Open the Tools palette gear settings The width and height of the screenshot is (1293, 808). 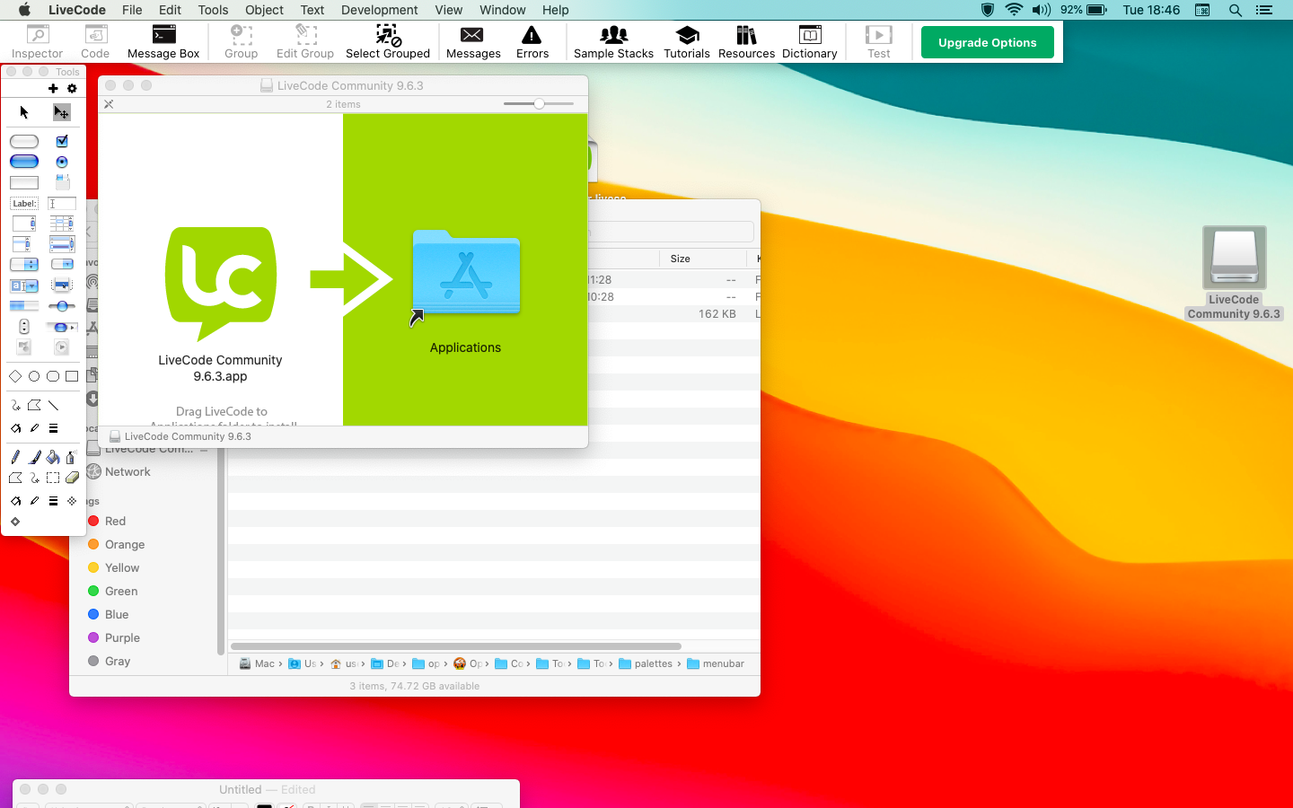[x=72, y=88]
